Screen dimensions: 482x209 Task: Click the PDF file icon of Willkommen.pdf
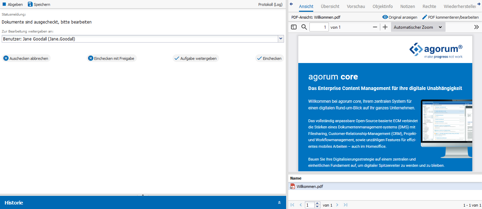(x=293, y=186)
